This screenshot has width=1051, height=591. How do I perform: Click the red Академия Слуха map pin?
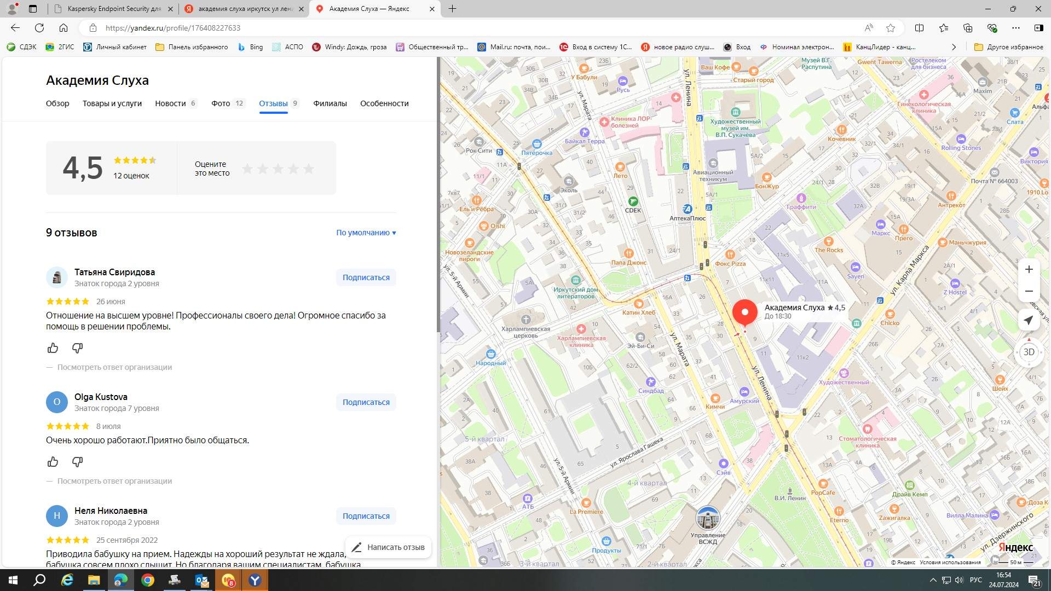point(744,312)
